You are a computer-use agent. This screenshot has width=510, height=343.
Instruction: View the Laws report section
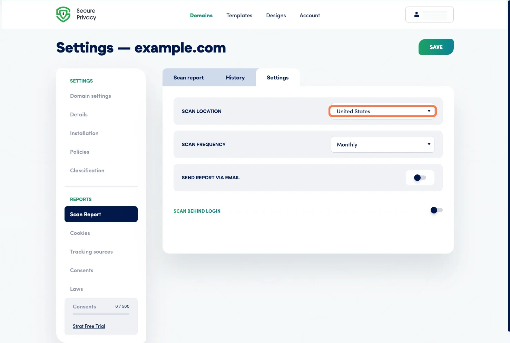click(x=76, y=289)
